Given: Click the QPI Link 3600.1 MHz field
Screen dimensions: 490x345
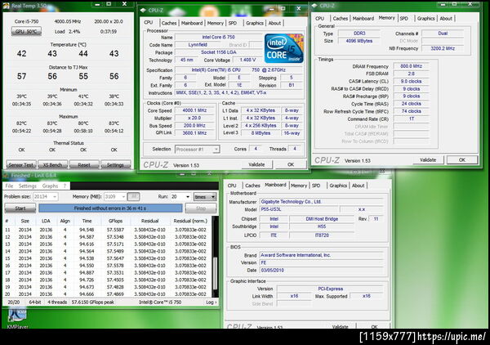Looking at the screenshot, I should tap(194, 133).
